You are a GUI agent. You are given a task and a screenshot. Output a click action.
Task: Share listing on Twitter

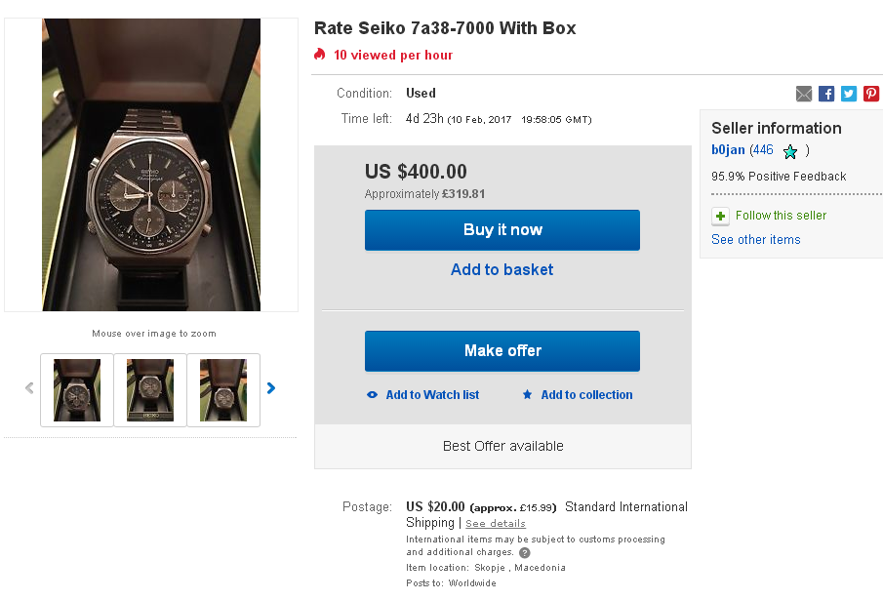point(849,94)
